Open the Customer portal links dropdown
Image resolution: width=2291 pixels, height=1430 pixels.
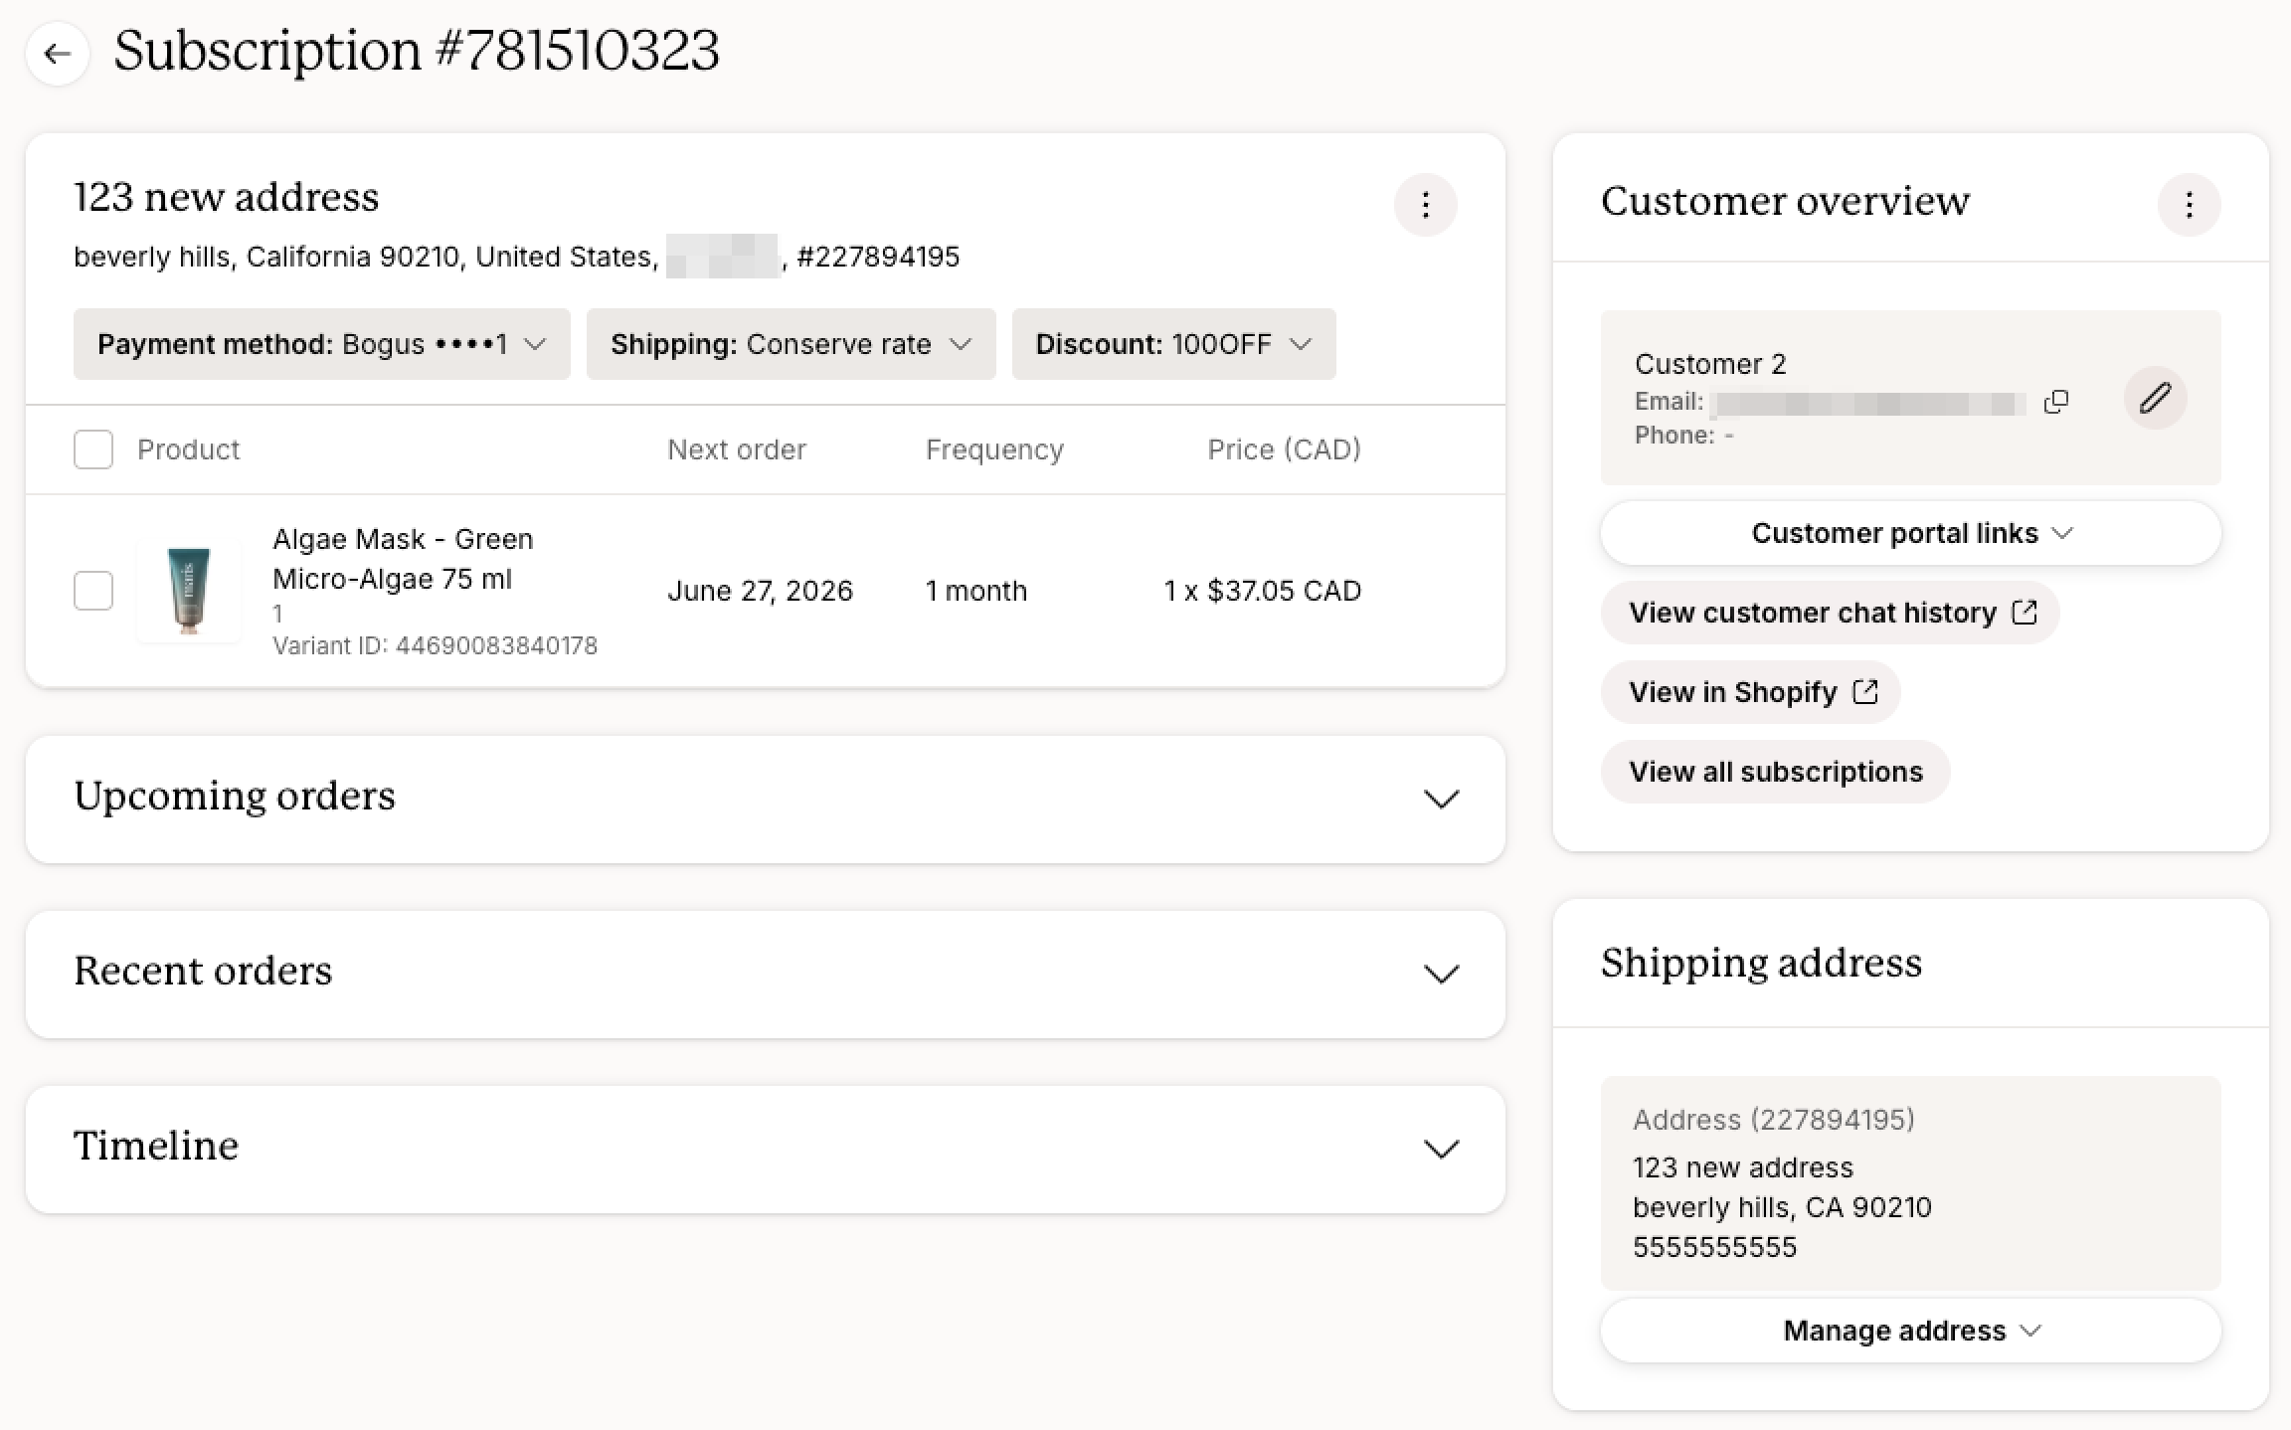1910,533
